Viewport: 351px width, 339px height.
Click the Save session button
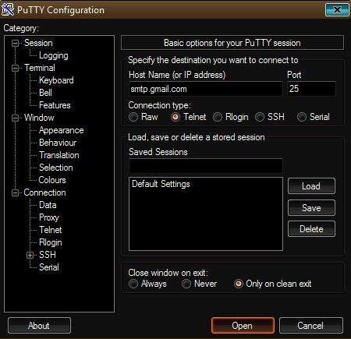(x=311, y=208)
